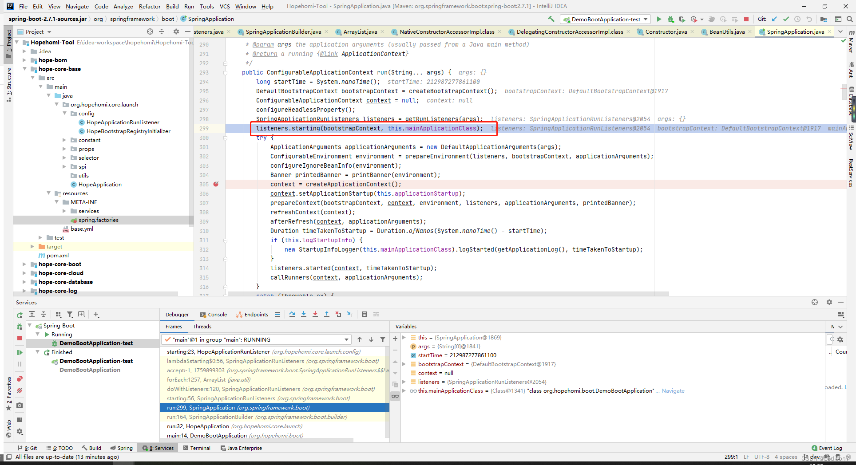Image resolution: width=856 pixels, height=465 pixels.
Task: Open the Terminal tool window button
Action: (197, 448)
